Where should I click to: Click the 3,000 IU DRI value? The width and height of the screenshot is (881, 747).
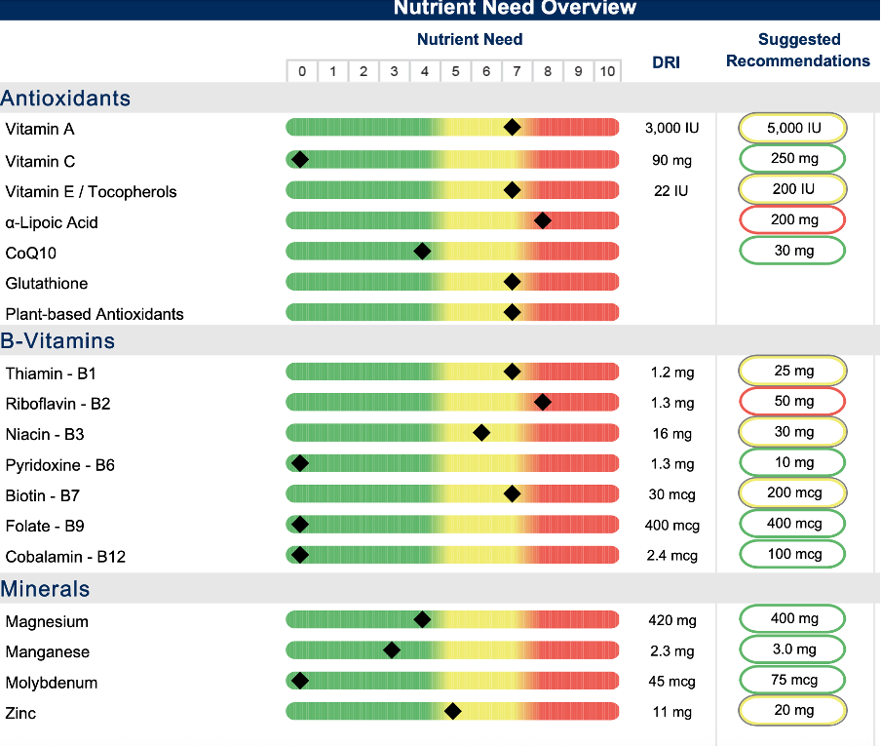click(x=672, y=128)
